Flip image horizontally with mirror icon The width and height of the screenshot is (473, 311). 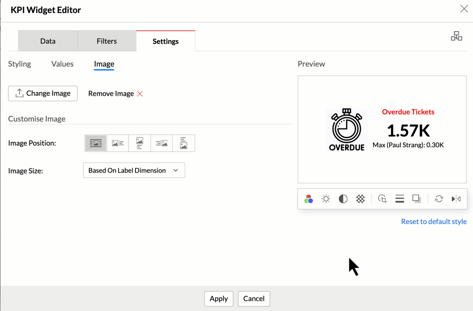(456, 199)
